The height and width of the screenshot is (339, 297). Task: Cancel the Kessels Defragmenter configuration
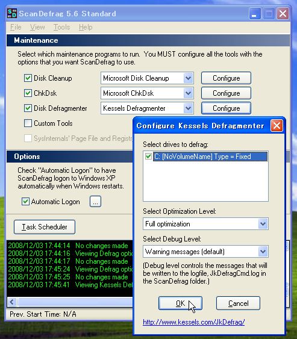click(238, 303)
